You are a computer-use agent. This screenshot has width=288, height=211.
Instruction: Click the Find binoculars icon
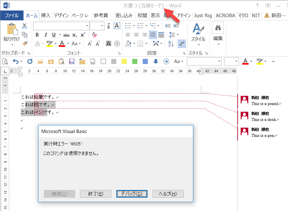(x=218, y=28)
